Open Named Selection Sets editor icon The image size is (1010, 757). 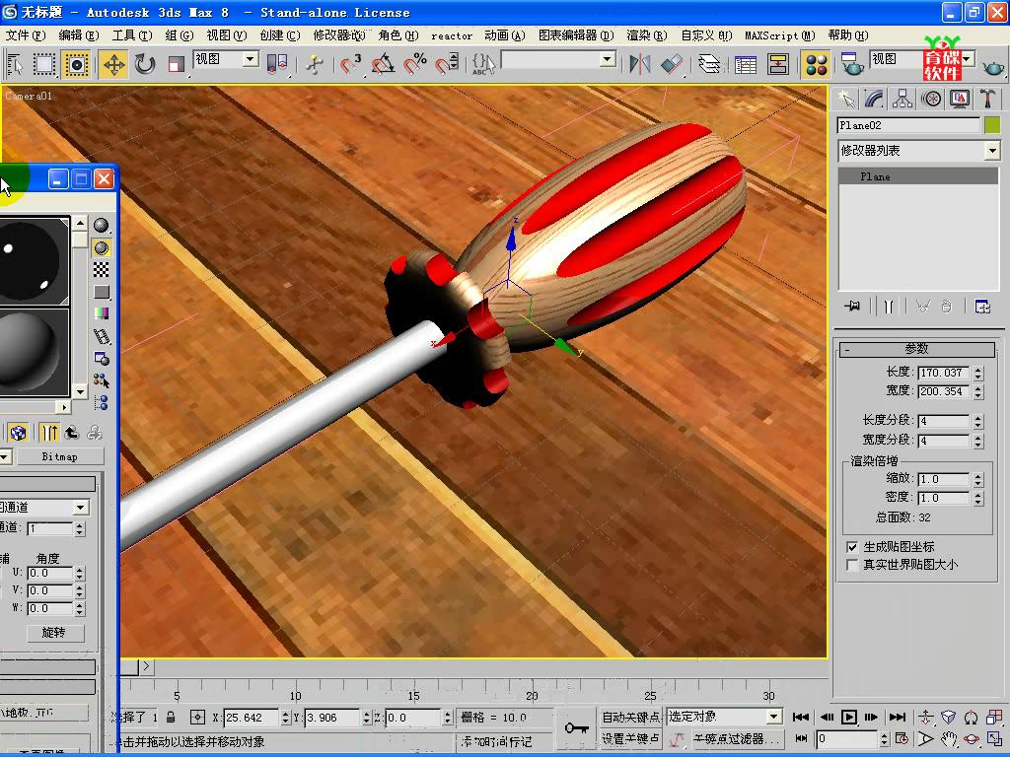(483, 64)
